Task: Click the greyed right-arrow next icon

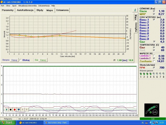Action: [x=27, y=110]
